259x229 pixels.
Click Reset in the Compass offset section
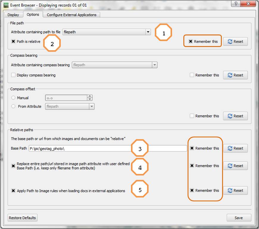(235, 116)
